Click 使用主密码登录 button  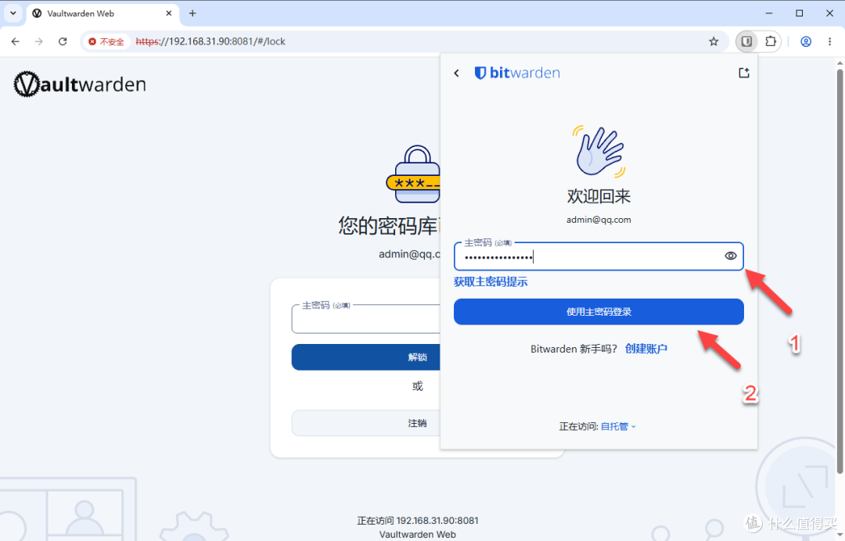pyautogui.click(x=599, y=312)
